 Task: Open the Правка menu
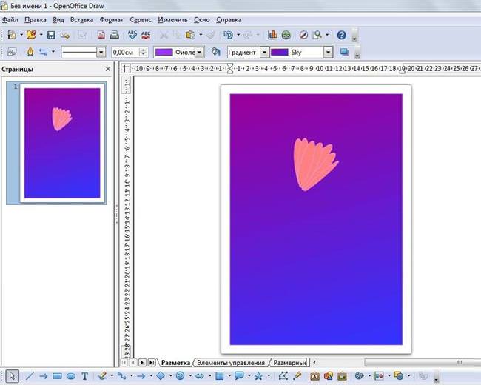point(36,20)
